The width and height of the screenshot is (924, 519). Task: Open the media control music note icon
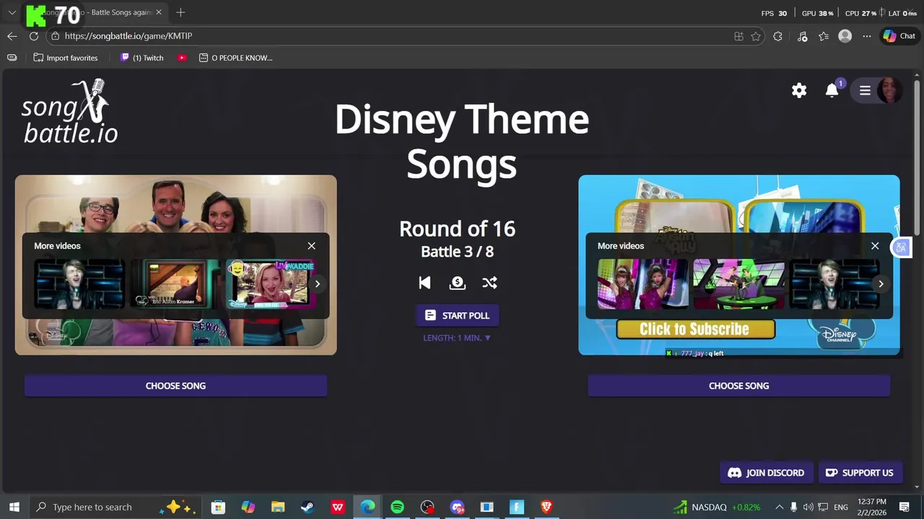click(802, 36)
